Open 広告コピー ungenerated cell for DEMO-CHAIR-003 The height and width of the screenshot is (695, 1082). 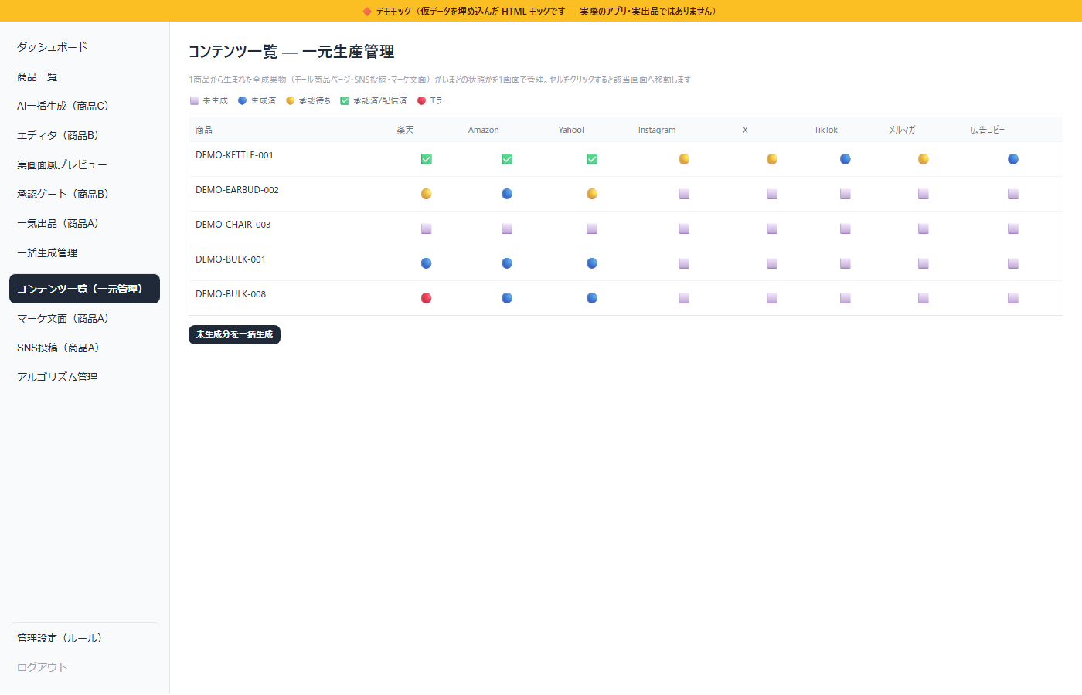(x=1013, y=229)
